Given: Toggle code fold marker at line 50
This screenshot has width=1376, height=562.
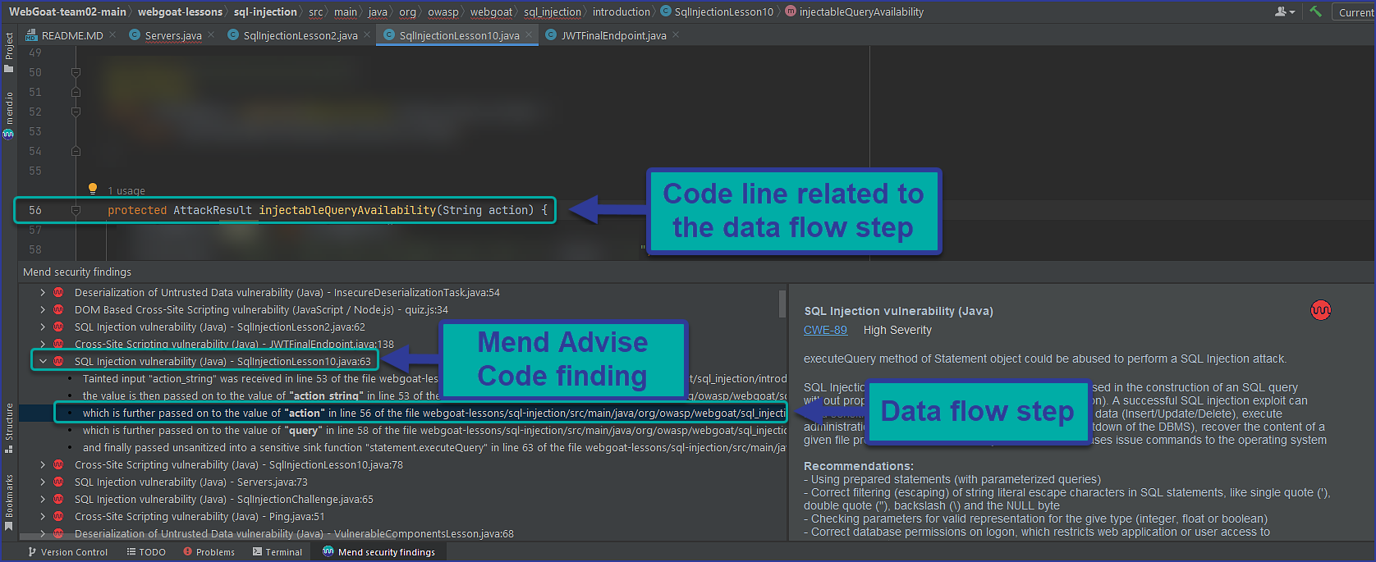Looking at the screenshot, I should point(76,72).
